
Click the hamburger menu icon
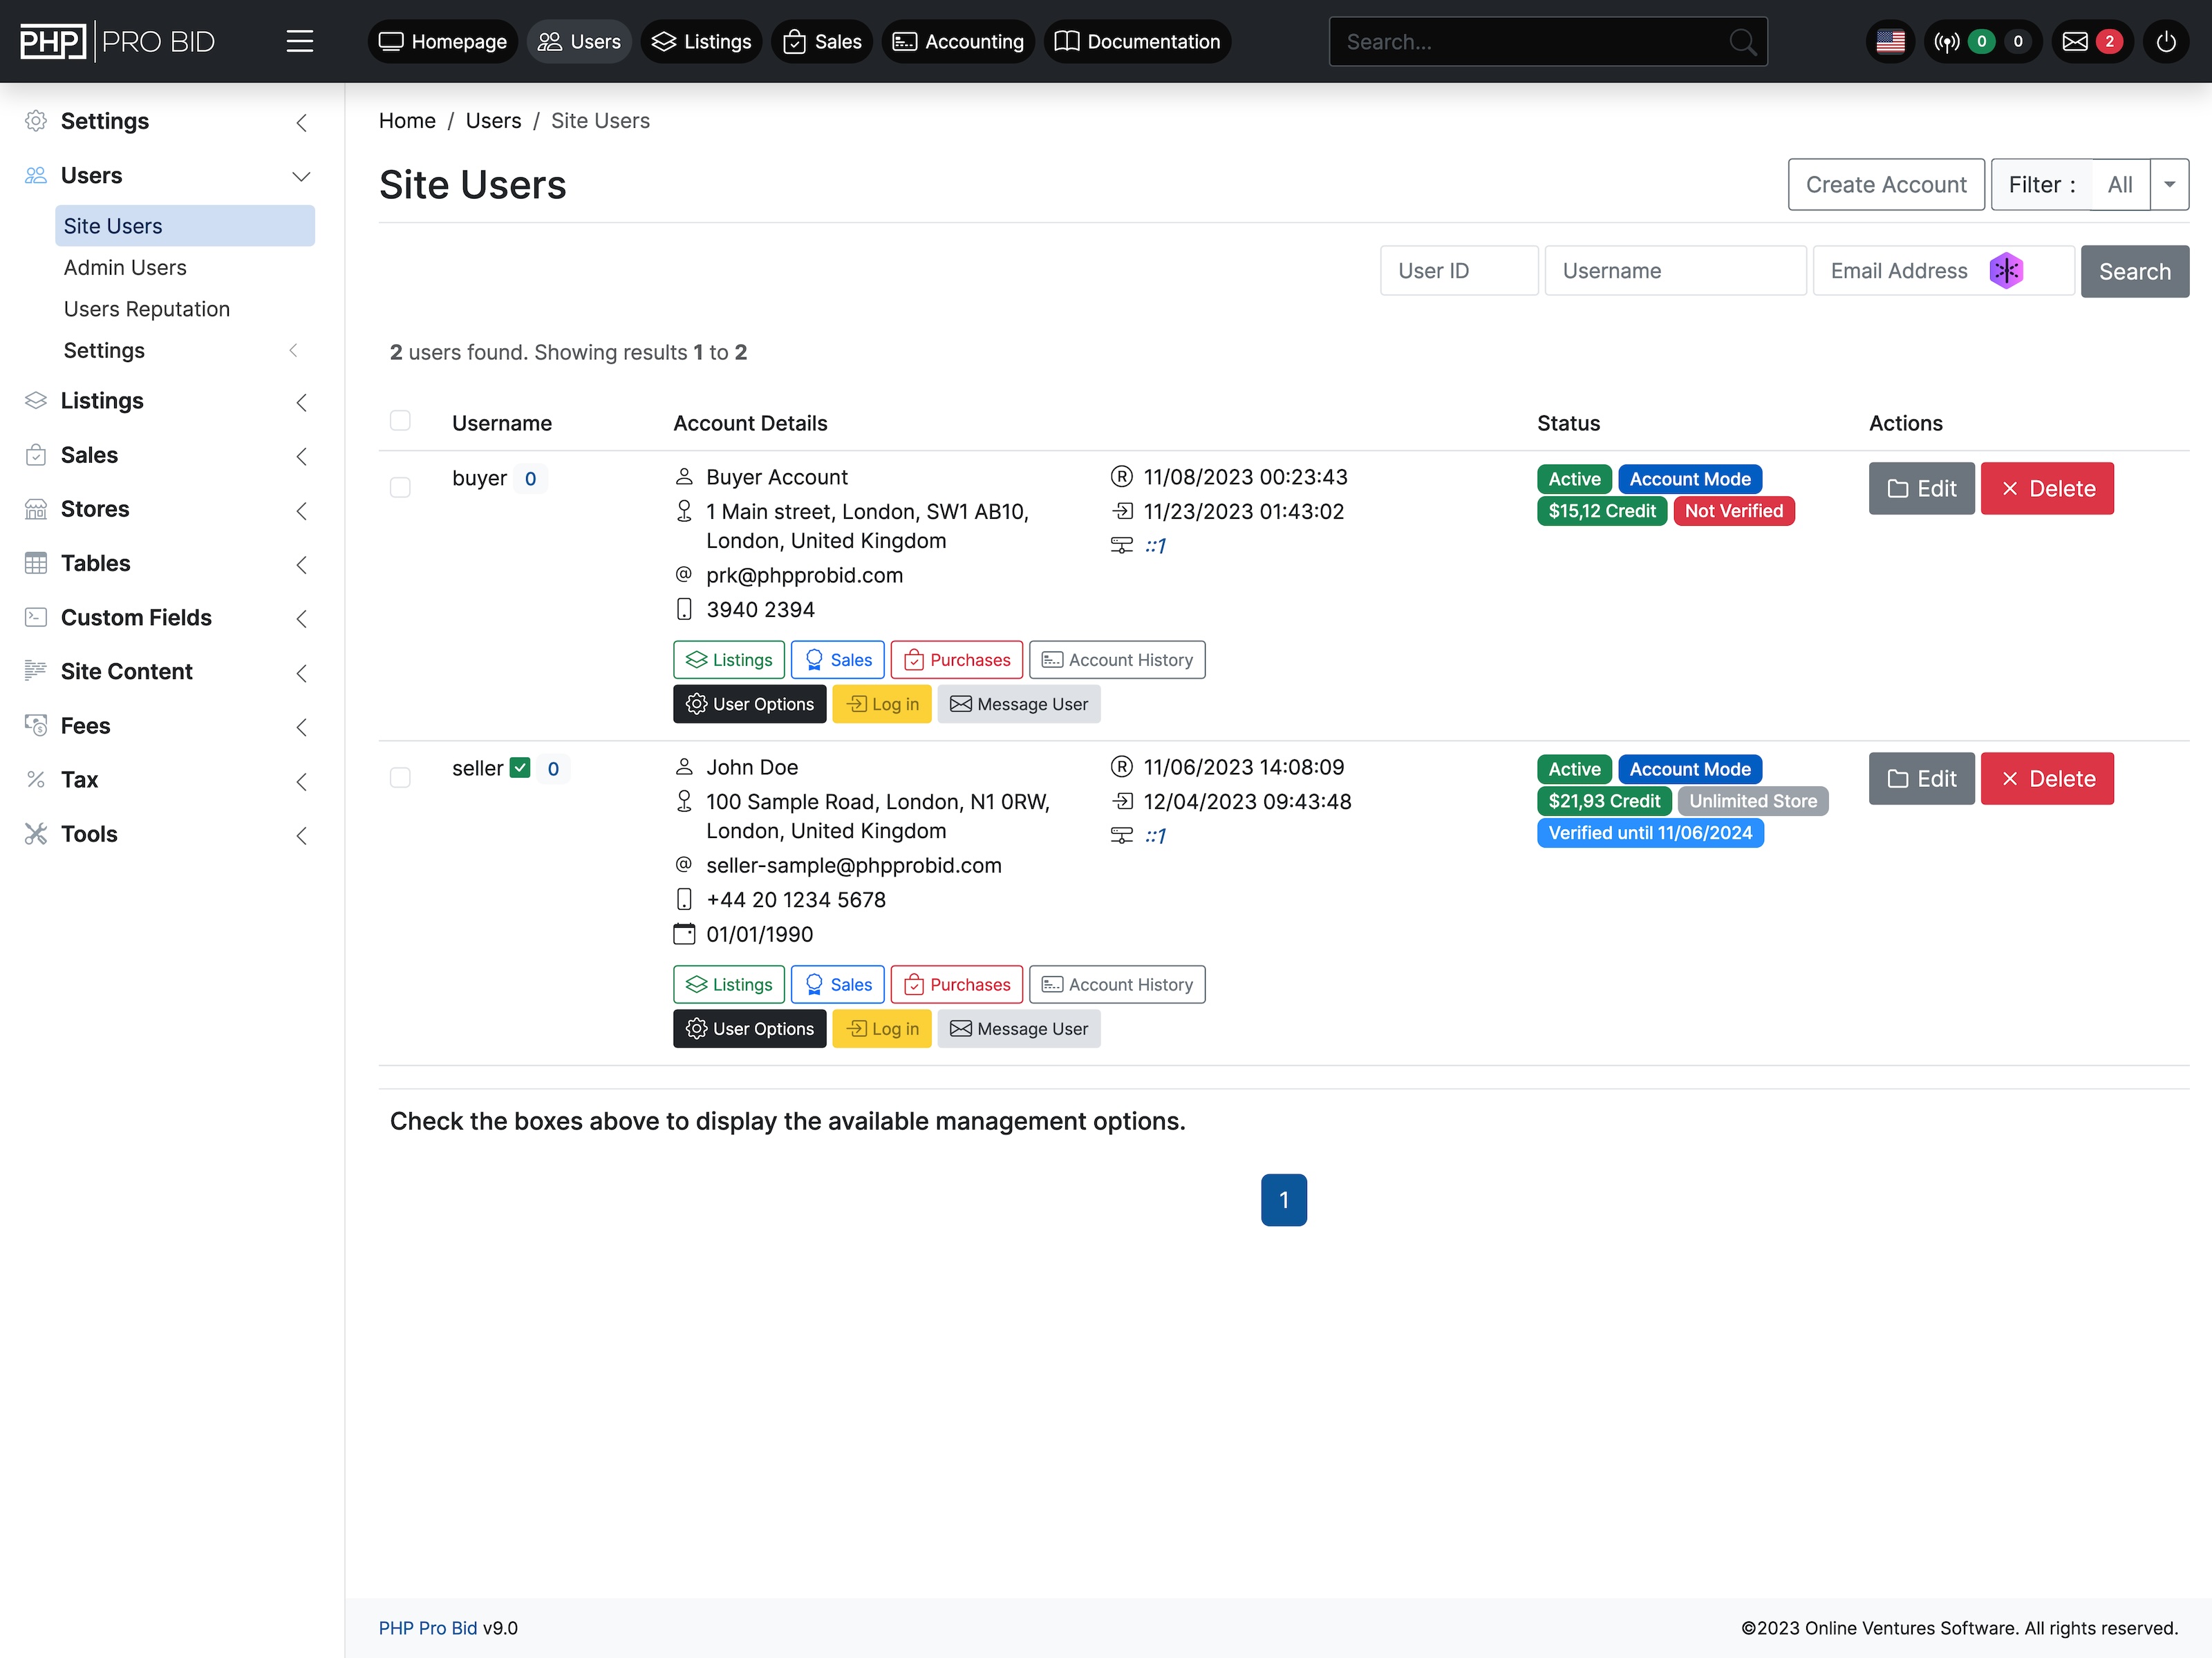(x=300, y=41)
